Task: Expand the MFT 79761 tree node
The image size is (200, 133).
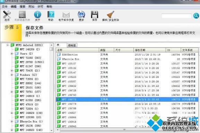Action: 12,92
